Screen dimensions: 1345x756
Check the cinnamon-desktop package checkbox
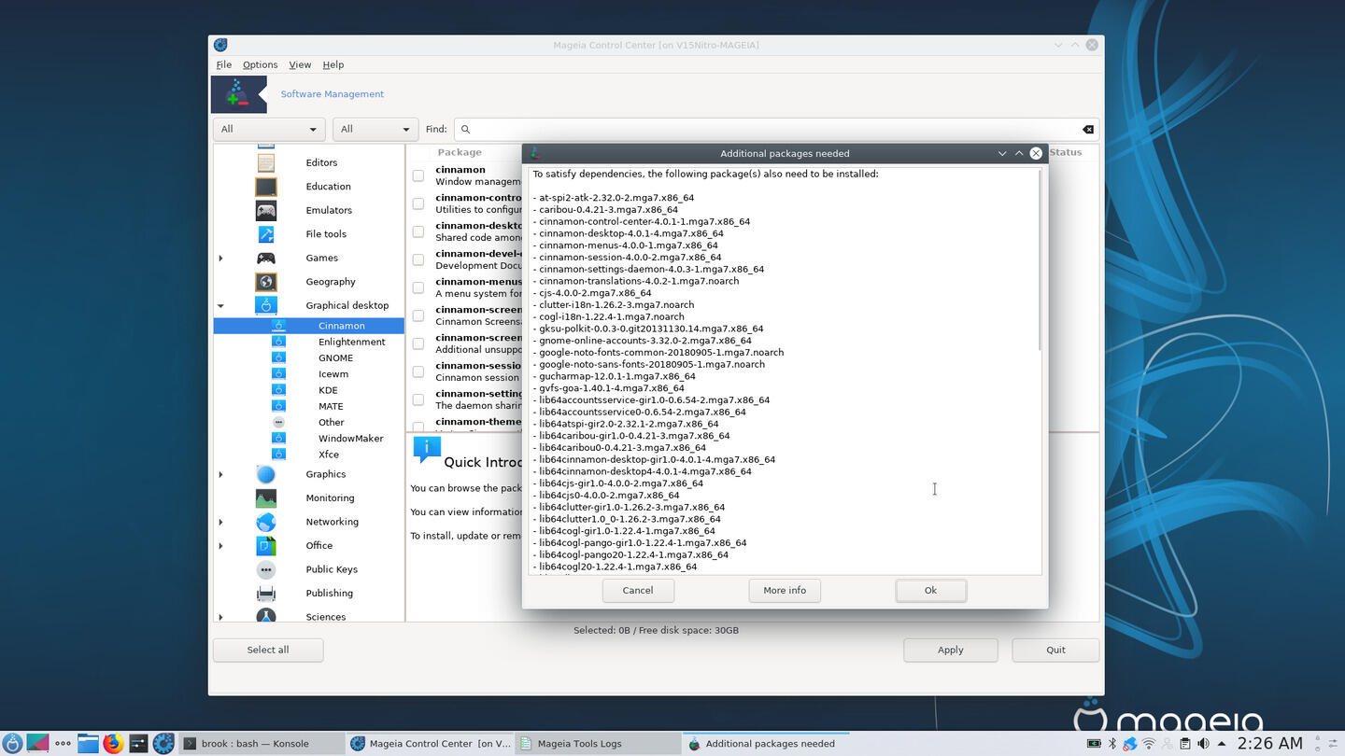pos(418,231)
